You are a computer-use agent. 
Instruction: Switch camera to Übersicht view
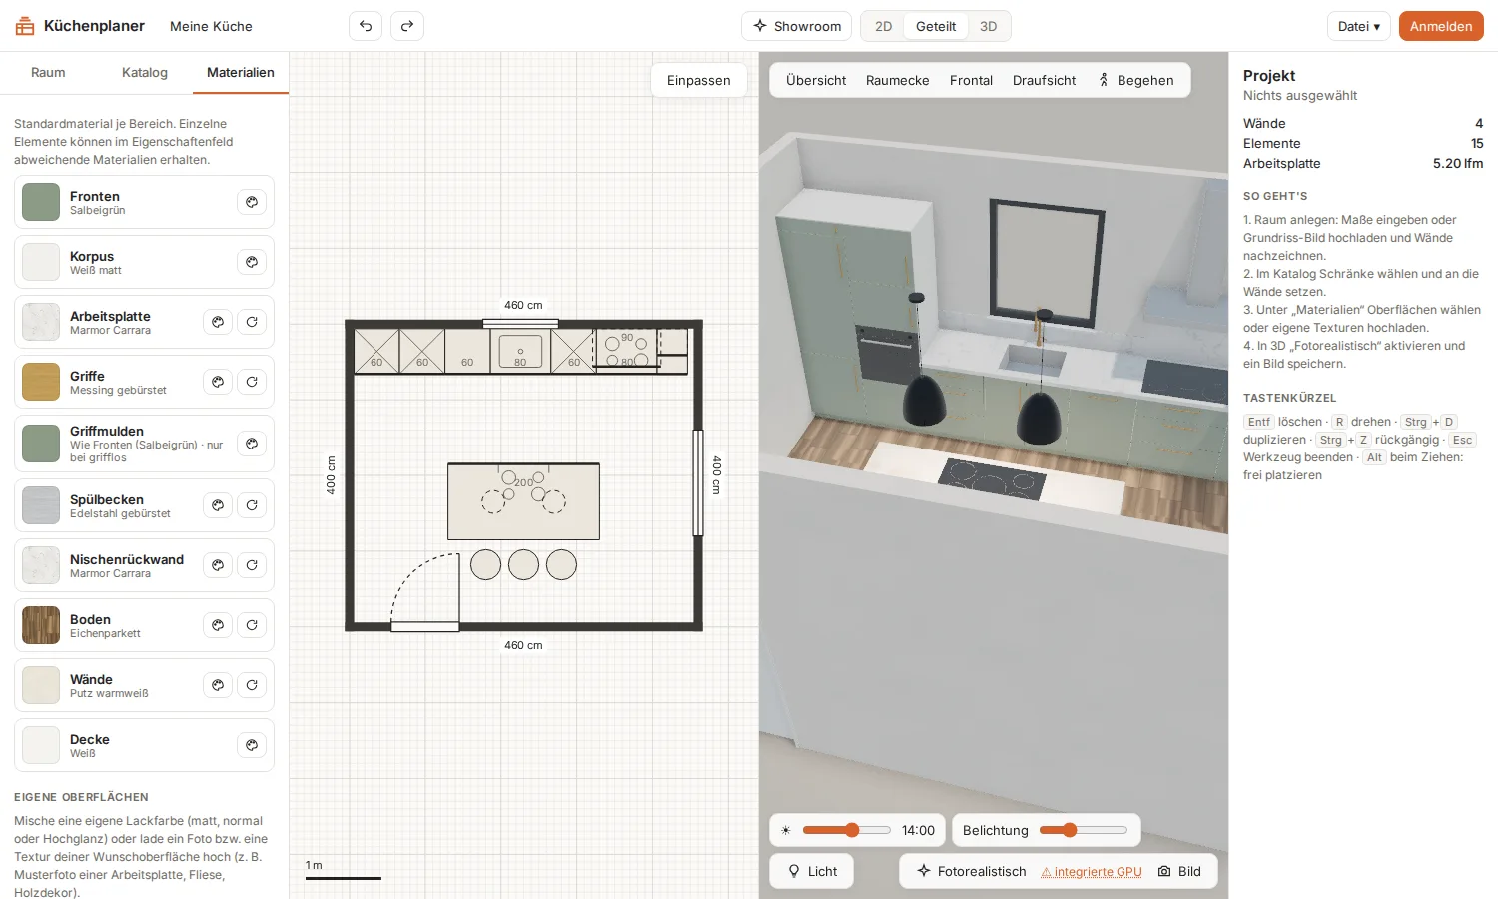click(x=816, y=80)
